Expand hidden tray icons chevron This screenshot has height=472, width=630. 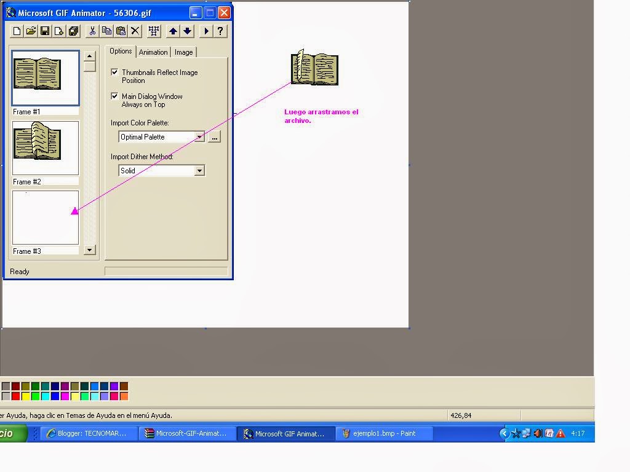504,433
